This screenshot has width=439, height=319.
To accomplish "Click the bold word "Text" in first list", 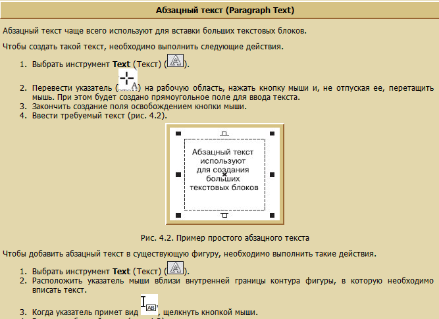I will [x=122, y=64].
